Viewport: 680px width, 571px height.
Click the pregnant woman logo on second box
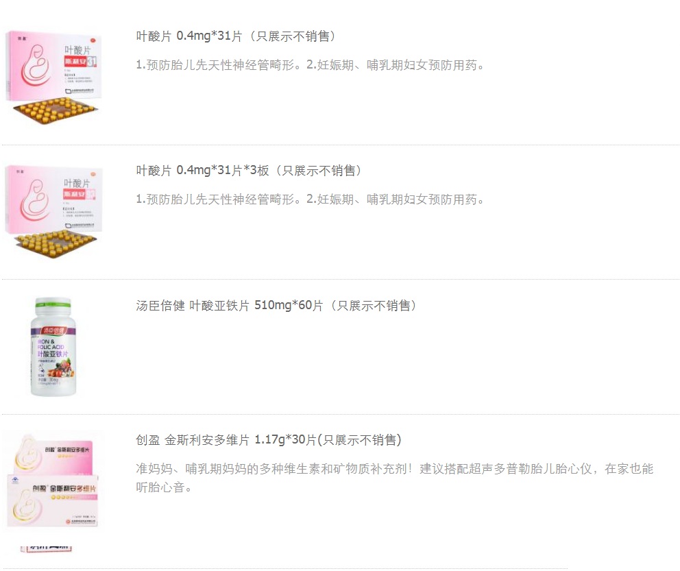coord(35,200)
